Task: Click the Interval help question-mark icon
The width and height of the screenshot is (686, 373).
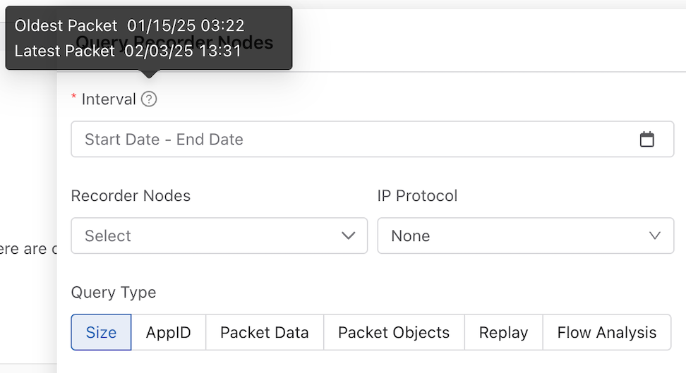Action: (149, 99)
